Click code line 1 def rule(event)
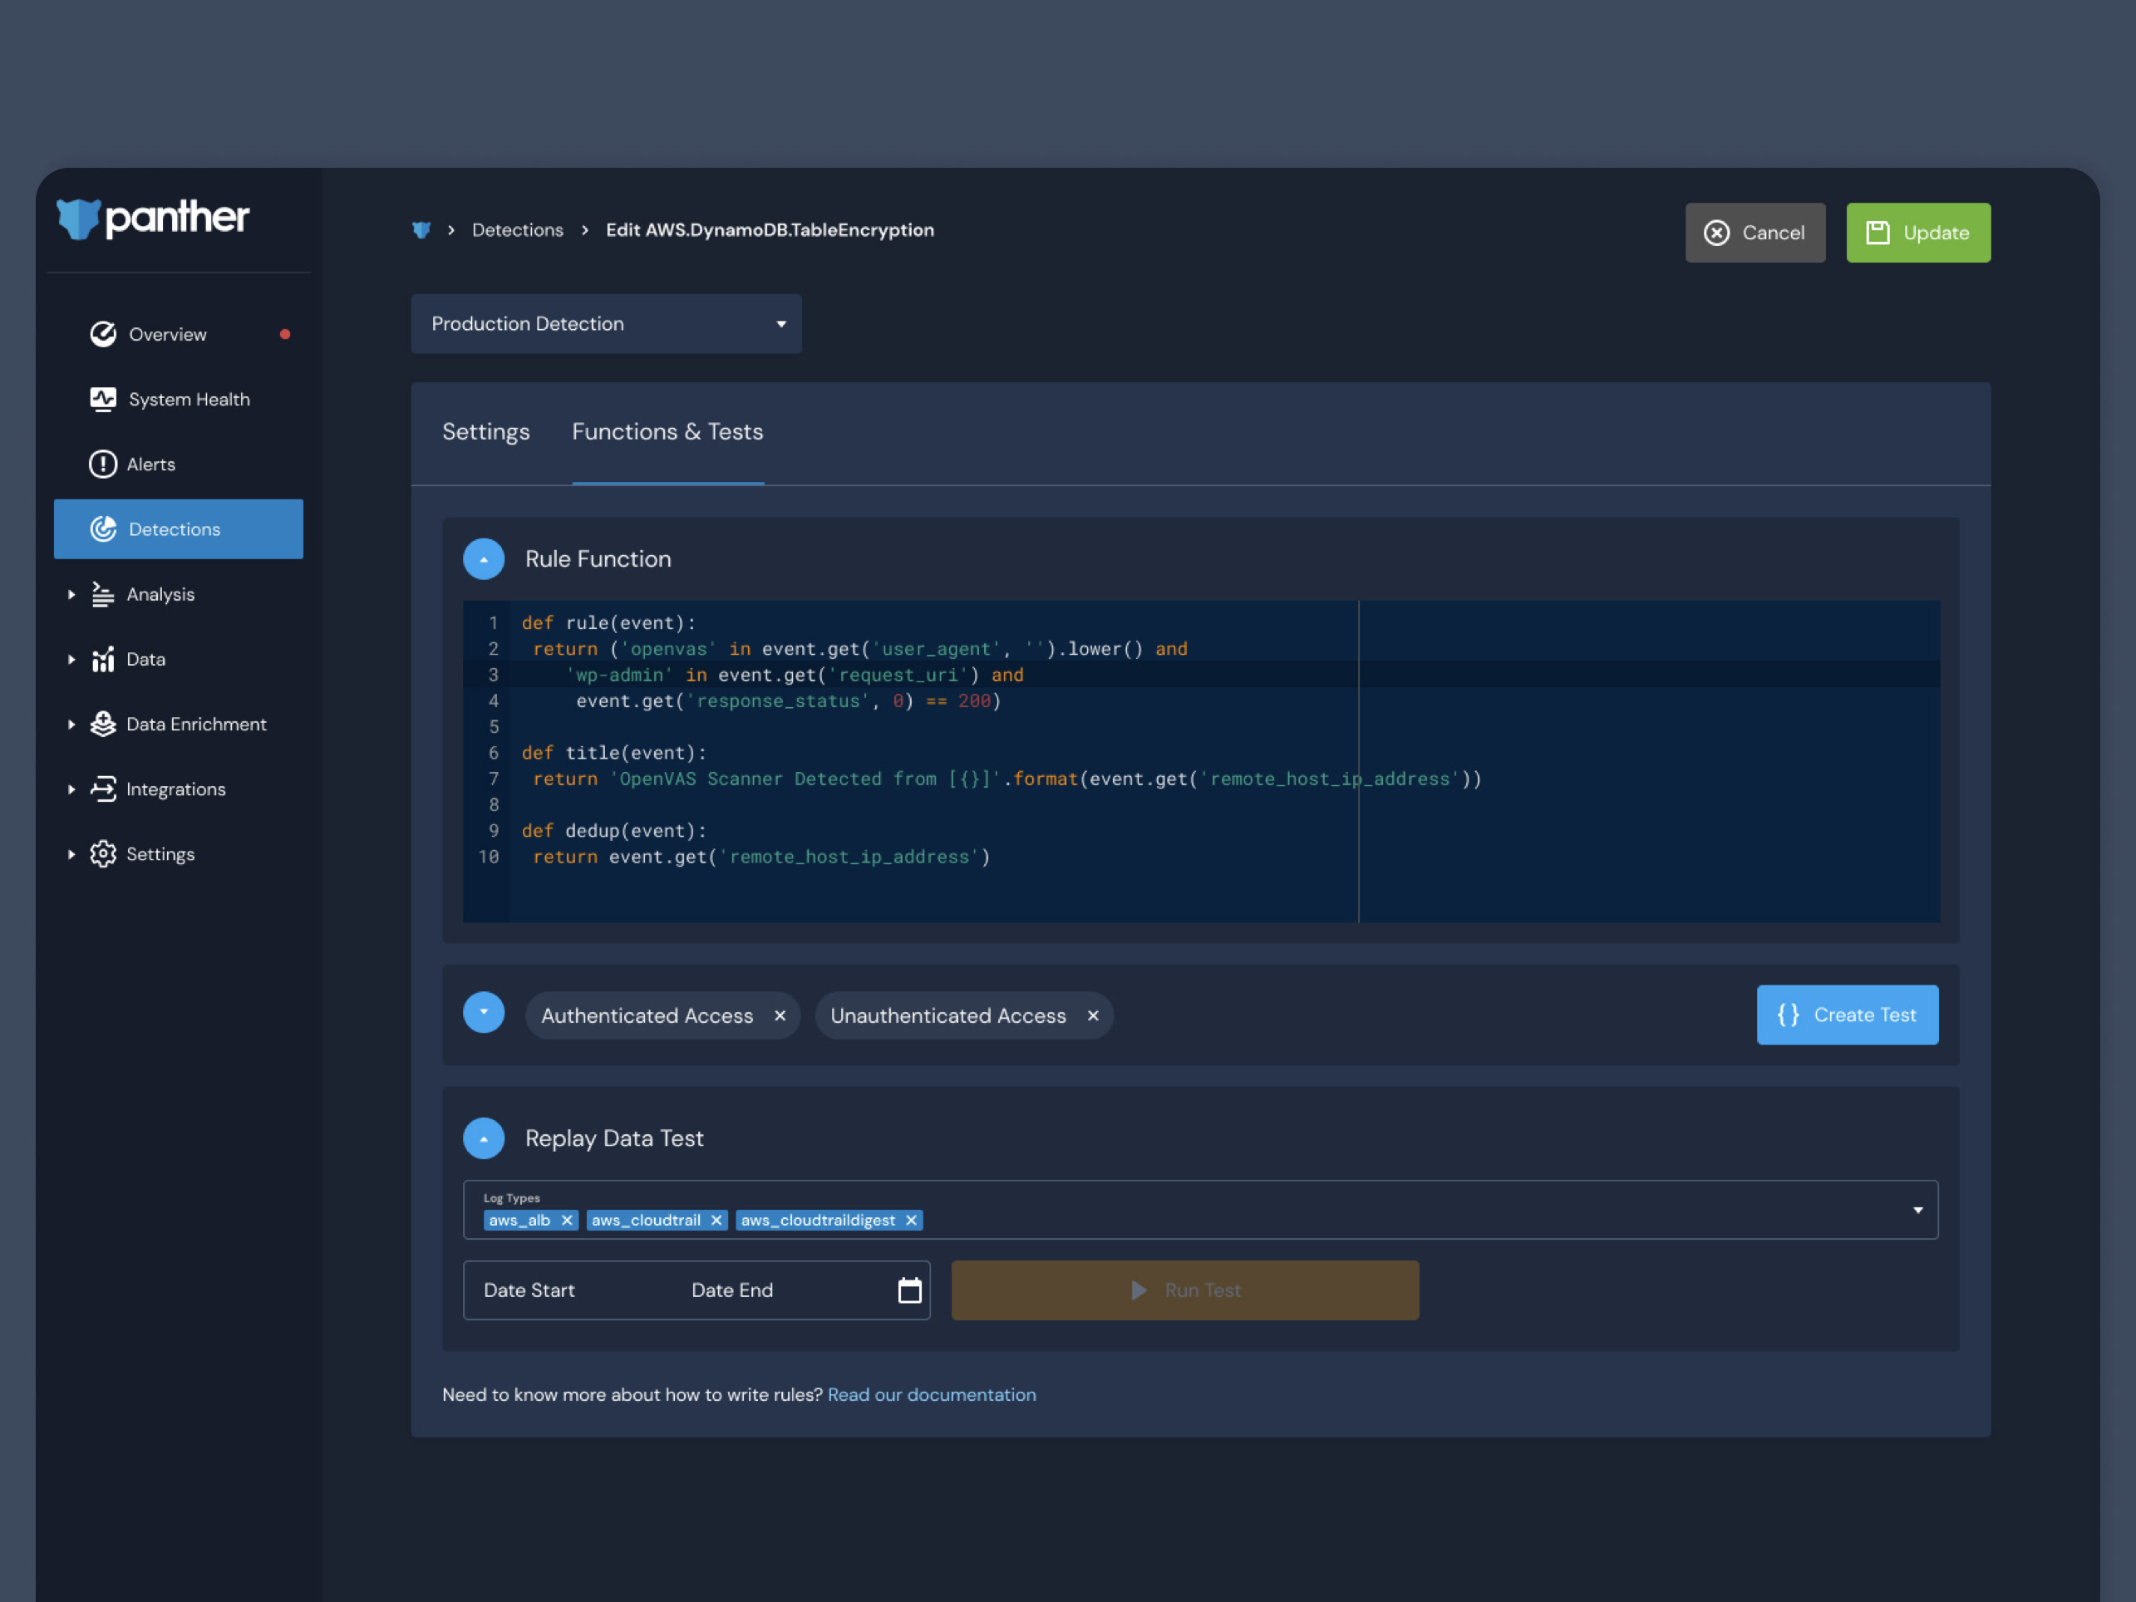 click(x=609, y=623)
